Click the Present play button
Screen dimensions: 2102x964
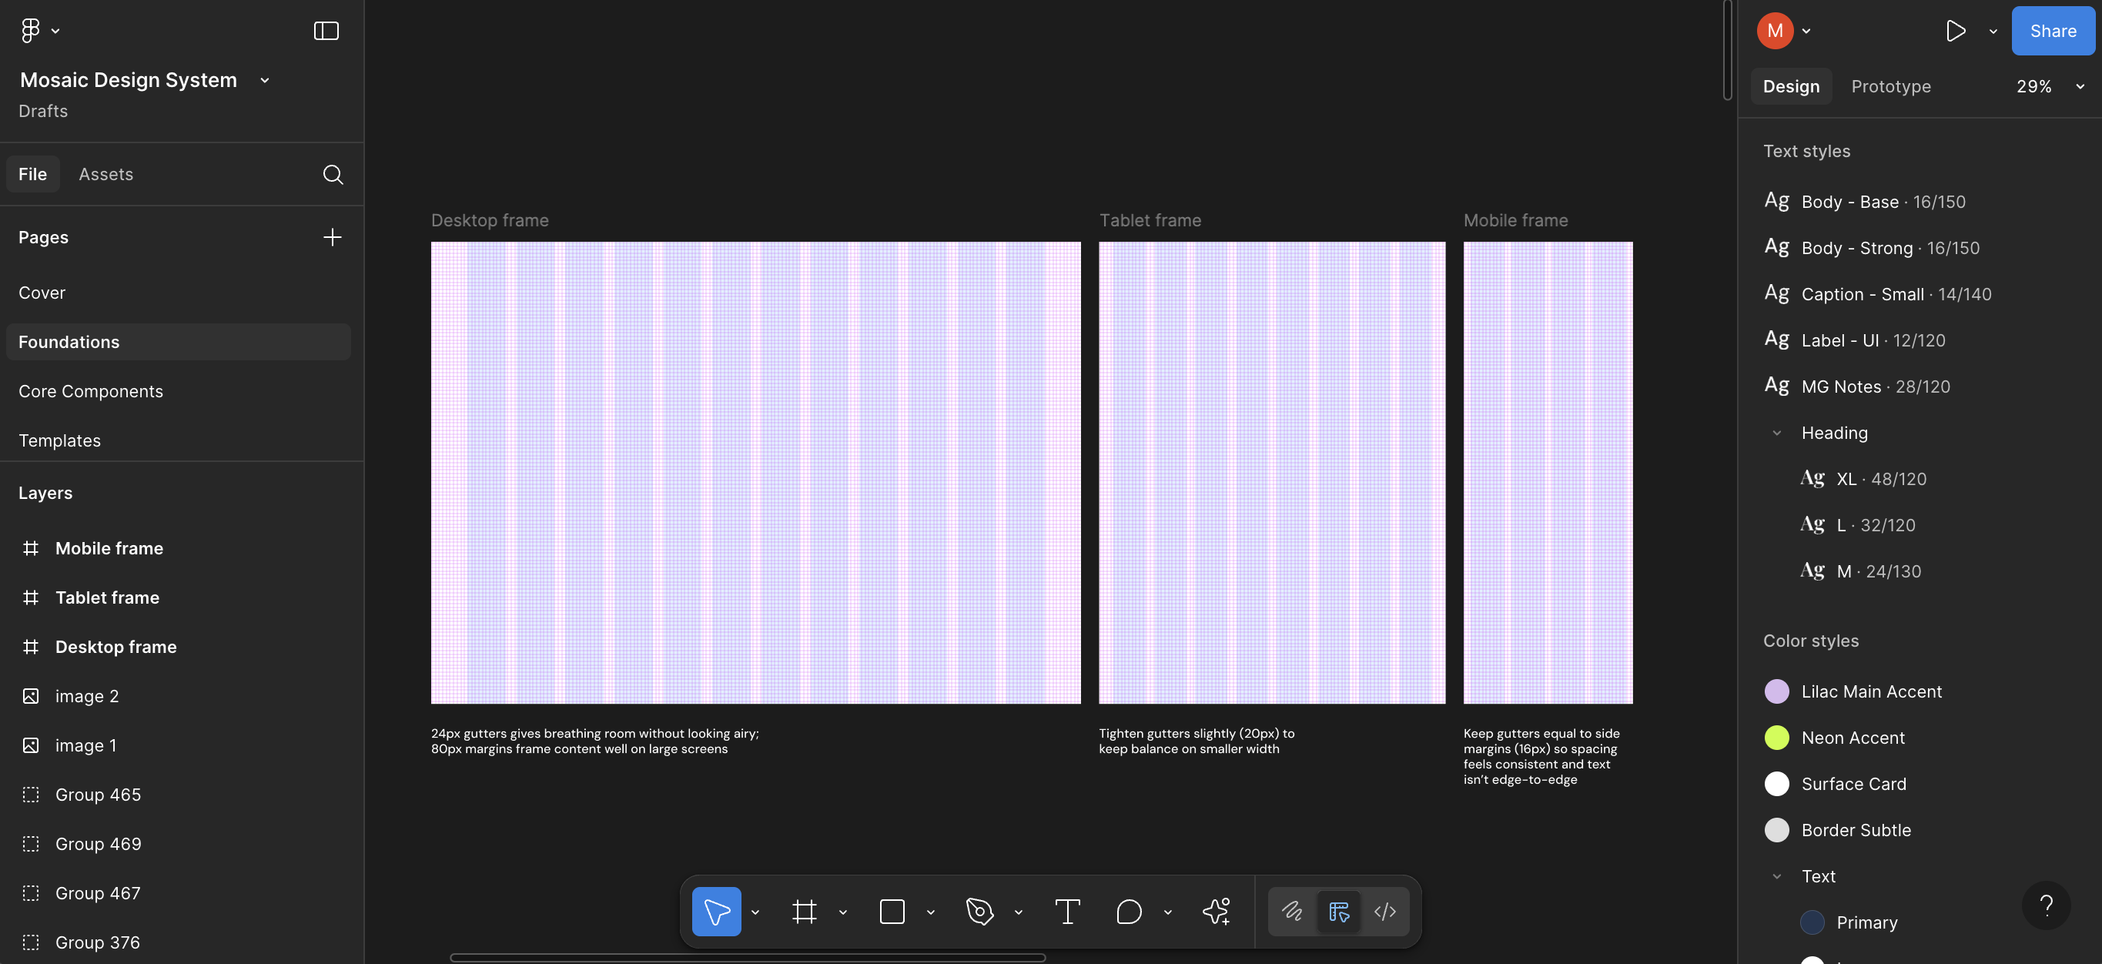[x=1955, y=31]
